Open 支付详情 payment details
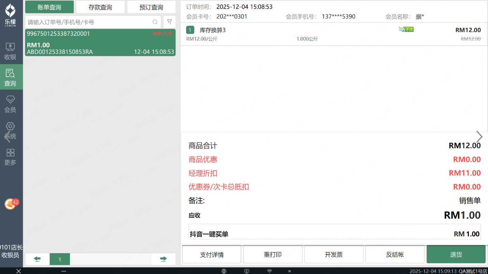 click(212, 255)
